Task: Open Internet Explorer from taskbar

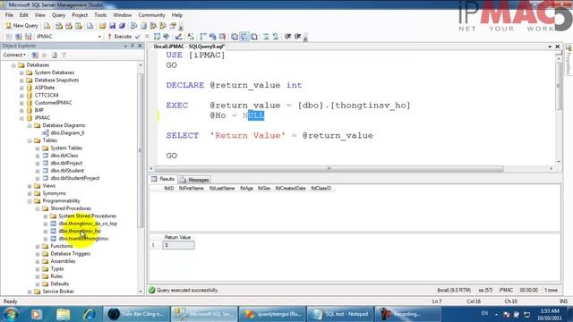Action: click(89, 314)
